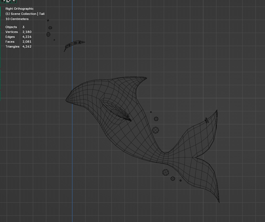Click the Triangles count 4,262

tap(27, 46)
